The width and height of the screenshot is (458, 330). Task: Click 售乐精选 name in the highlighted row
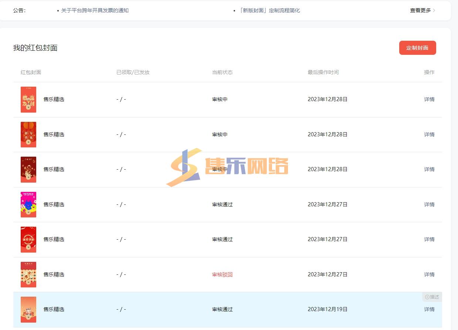(54, 309)
